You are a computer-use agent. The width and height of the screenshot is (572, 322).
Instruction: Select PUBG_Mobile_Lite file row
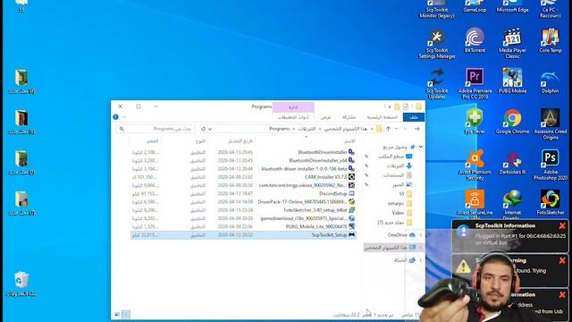click(x=243, y=226)
